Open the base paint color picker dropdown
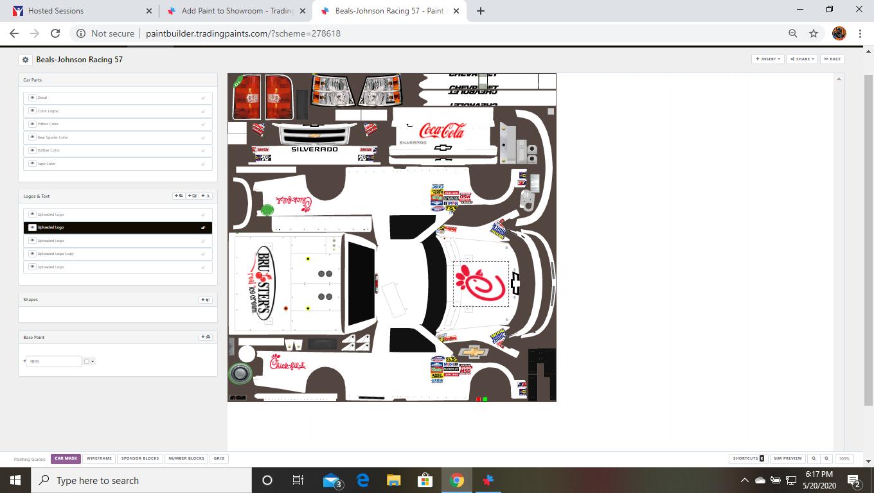874x493 pixels. pyautogui.click(x=89, y=361)
